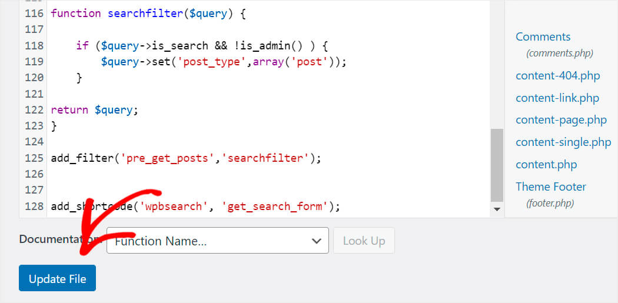Click line number 117 in the gutter

click(34, 29)
